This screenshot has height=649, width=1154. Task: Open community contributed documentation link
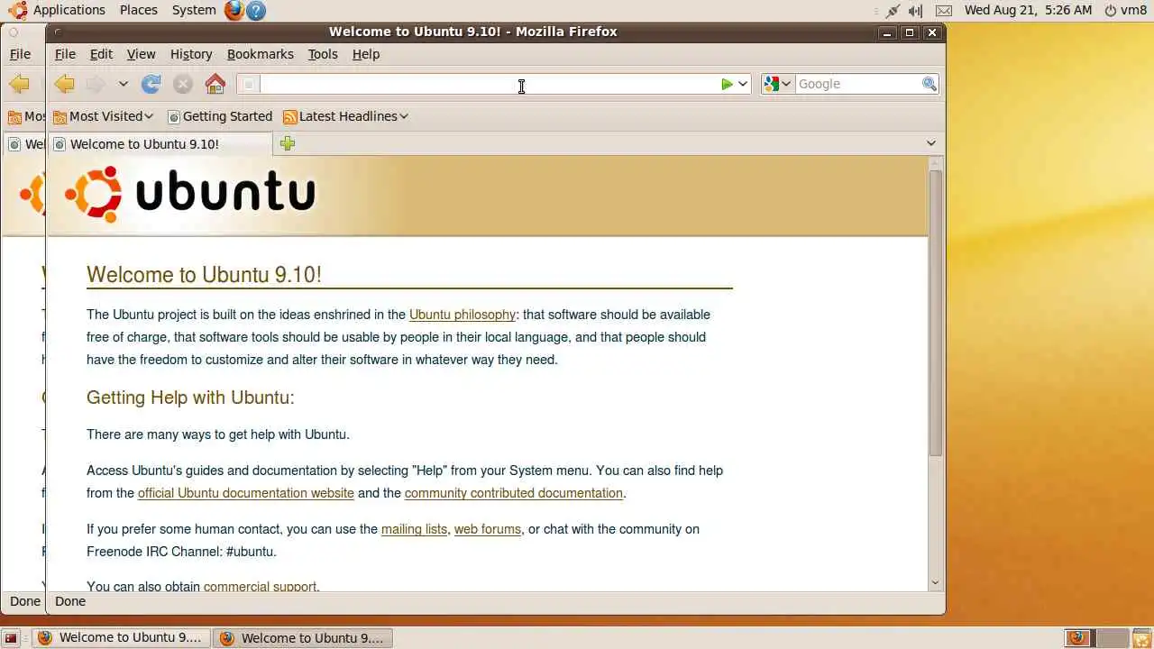[x=514, y=493]
